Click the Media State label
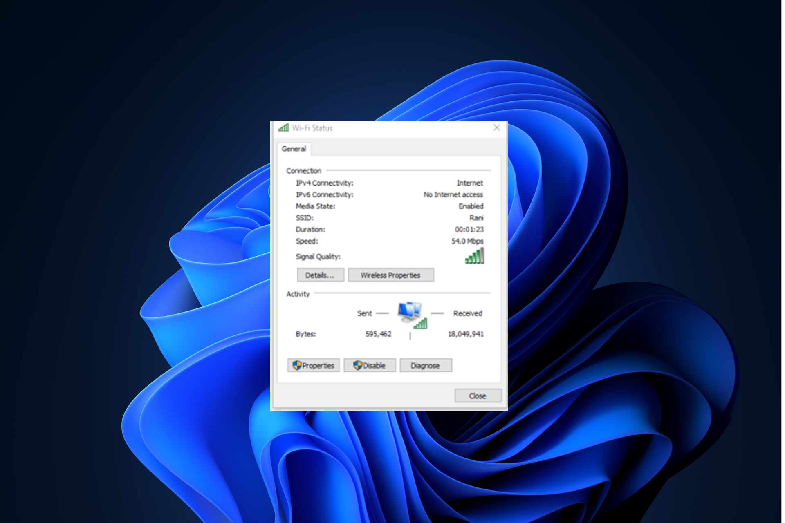 tap(316, 206)
